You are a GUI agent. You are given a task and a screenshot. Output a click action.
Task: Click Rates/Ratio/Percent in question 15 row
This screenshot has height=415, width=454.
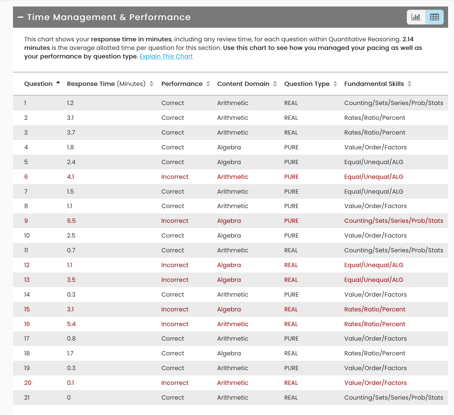374,309
